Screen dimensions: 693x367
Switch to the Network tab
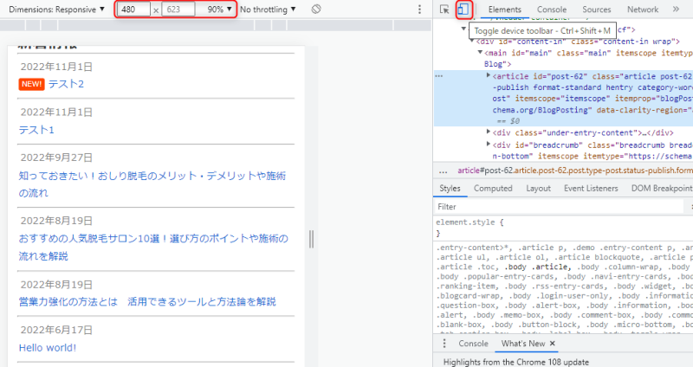click(x=643, y=10)
